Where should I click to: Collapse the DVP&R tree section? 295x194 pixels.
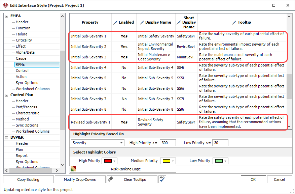(7, 137)
